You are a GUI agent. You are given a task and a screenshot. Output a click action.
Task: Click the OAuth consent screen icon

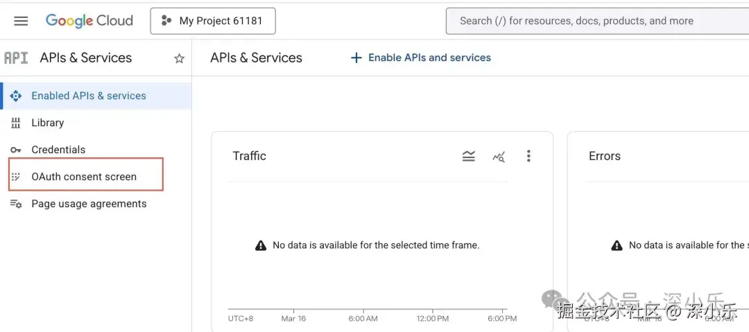click(x=16, y=177)
